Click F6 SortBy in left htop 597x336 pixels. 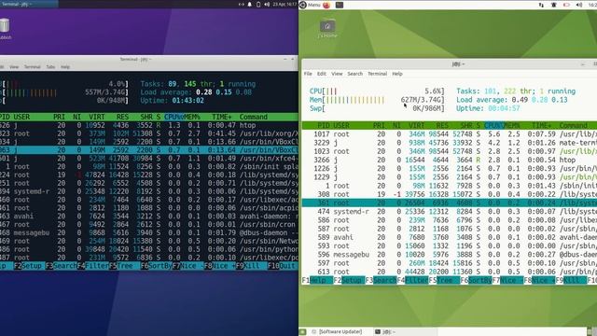(x=156, y=266)
